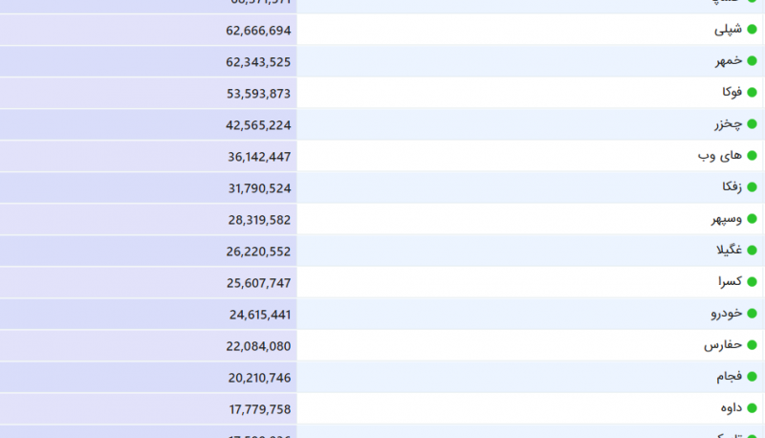Click the value 24,615,441
The width and height of the screenshot is (765, 438).
coord(260,315)
